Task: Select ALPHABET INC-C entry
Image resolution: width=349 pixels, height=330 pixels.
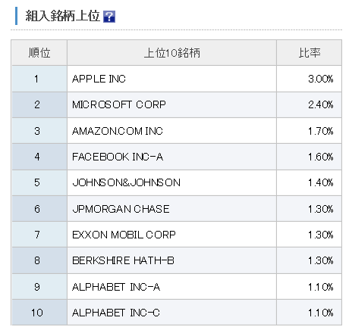Action: (116, 313)
